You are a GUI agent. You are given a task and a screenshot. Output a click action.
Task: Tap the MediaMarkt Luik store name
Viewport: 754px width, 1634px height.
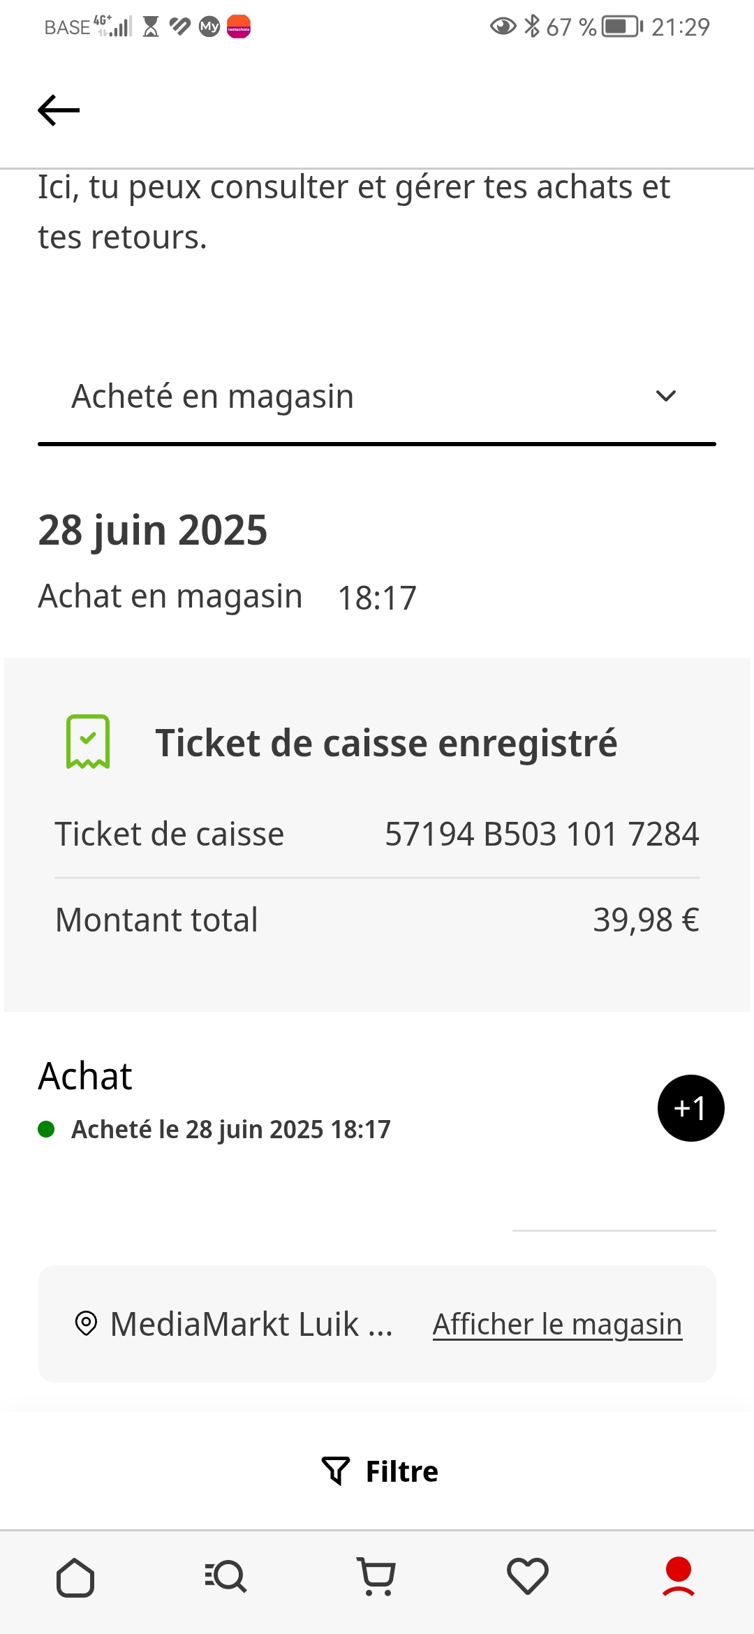point(251,1324)
